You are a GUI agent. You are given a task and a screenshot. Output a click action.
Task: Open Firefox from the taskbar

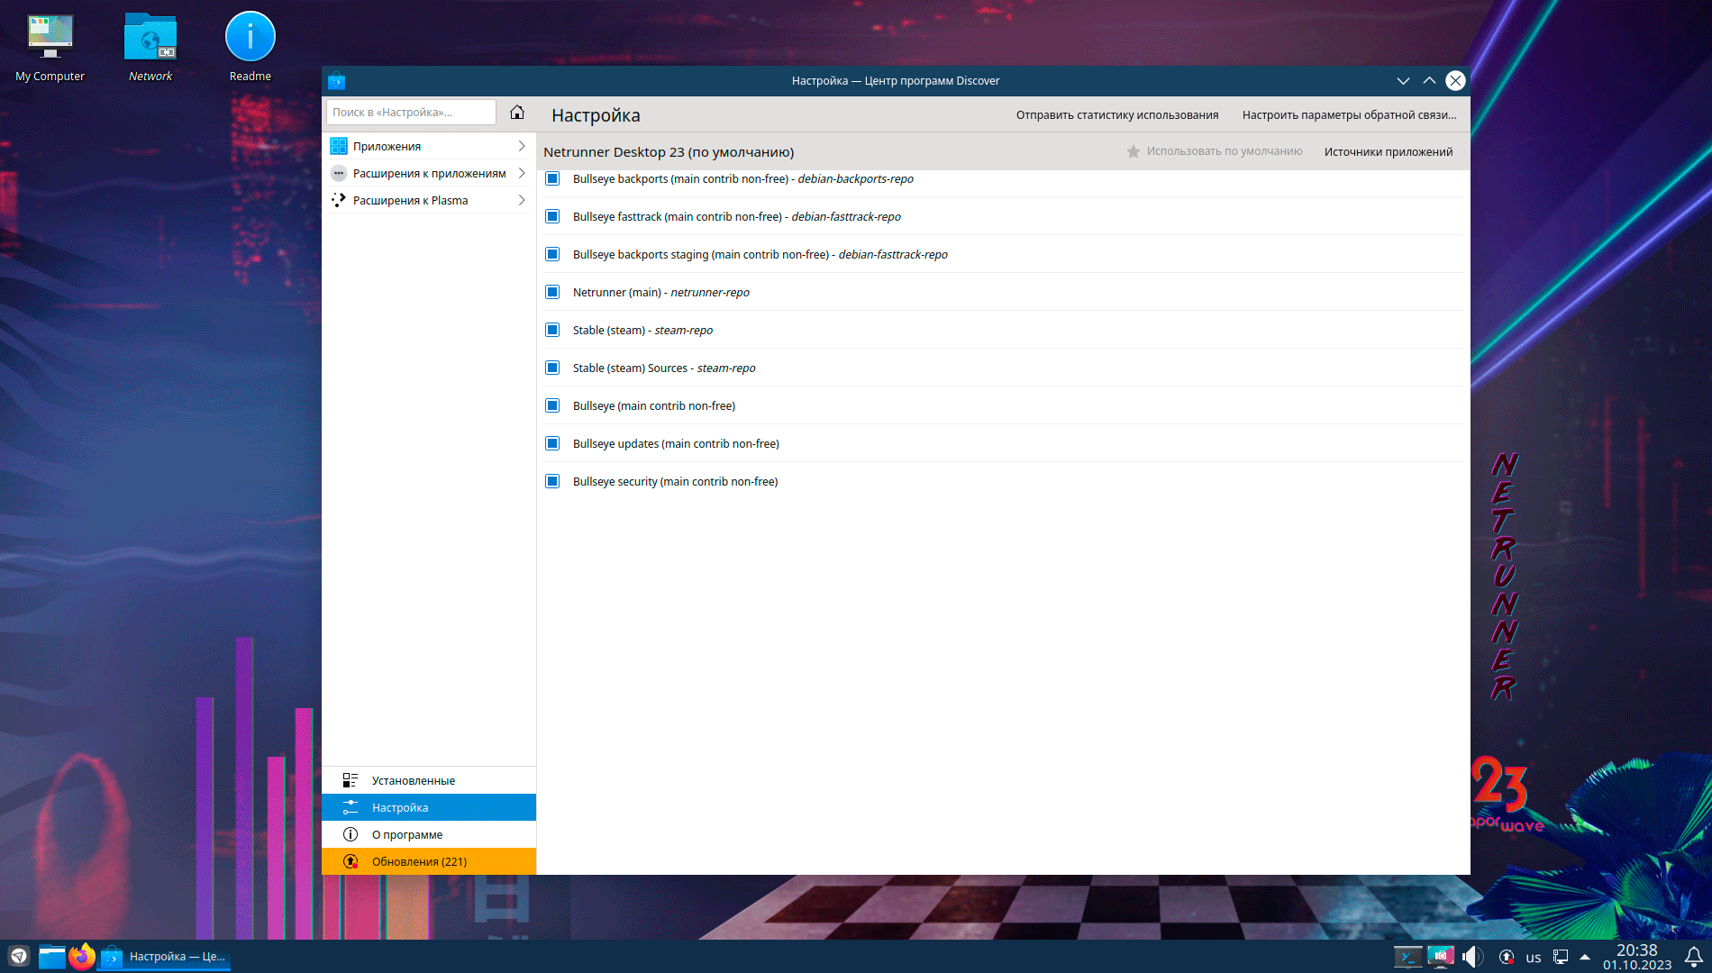[82, 957]
